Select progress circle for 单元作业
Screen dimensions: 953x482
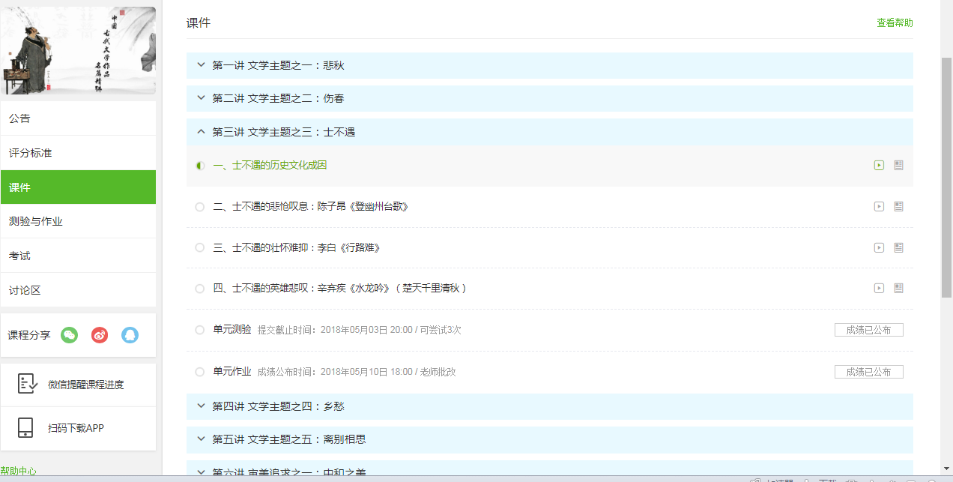[199, 372]
